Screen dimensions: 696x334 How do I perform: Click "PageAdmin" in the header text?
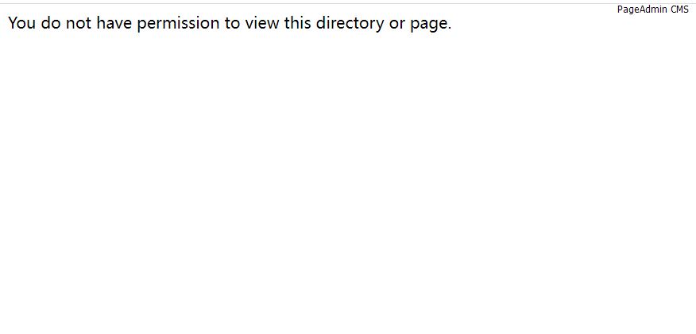642,10
